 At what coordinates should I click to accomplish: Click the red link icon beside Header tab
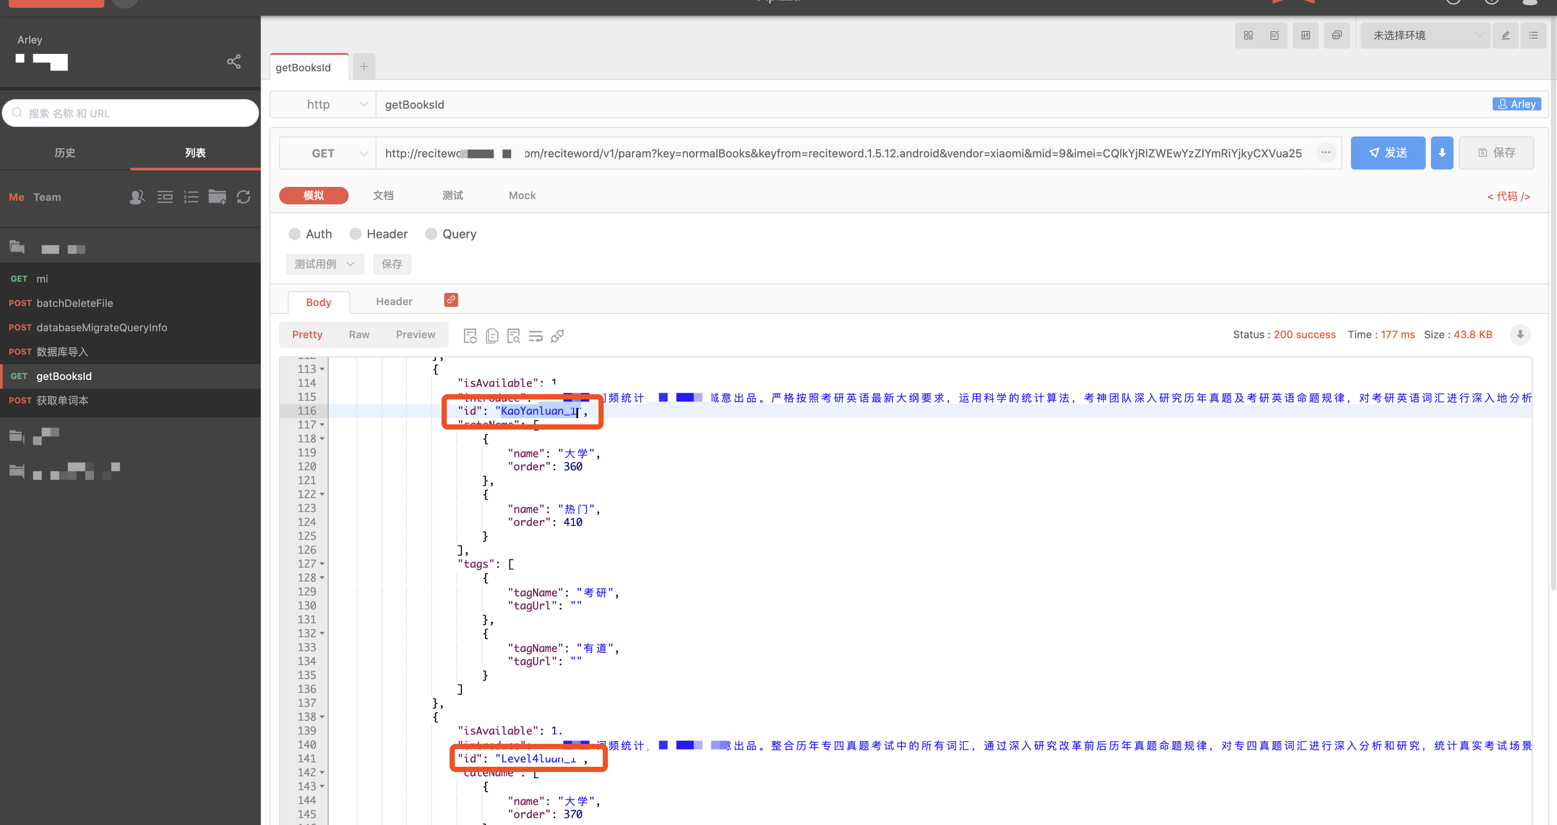[x=451, y=300]
